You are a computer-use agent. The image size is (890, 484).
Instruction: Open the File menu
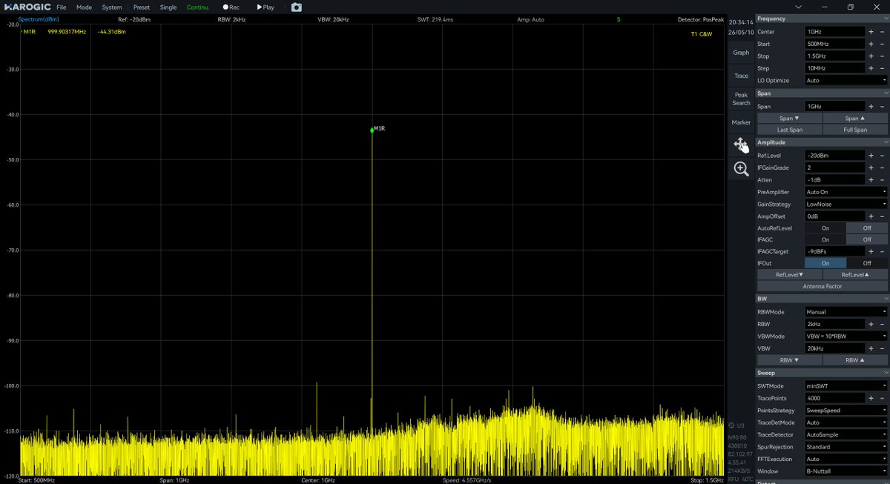point(61,7)
